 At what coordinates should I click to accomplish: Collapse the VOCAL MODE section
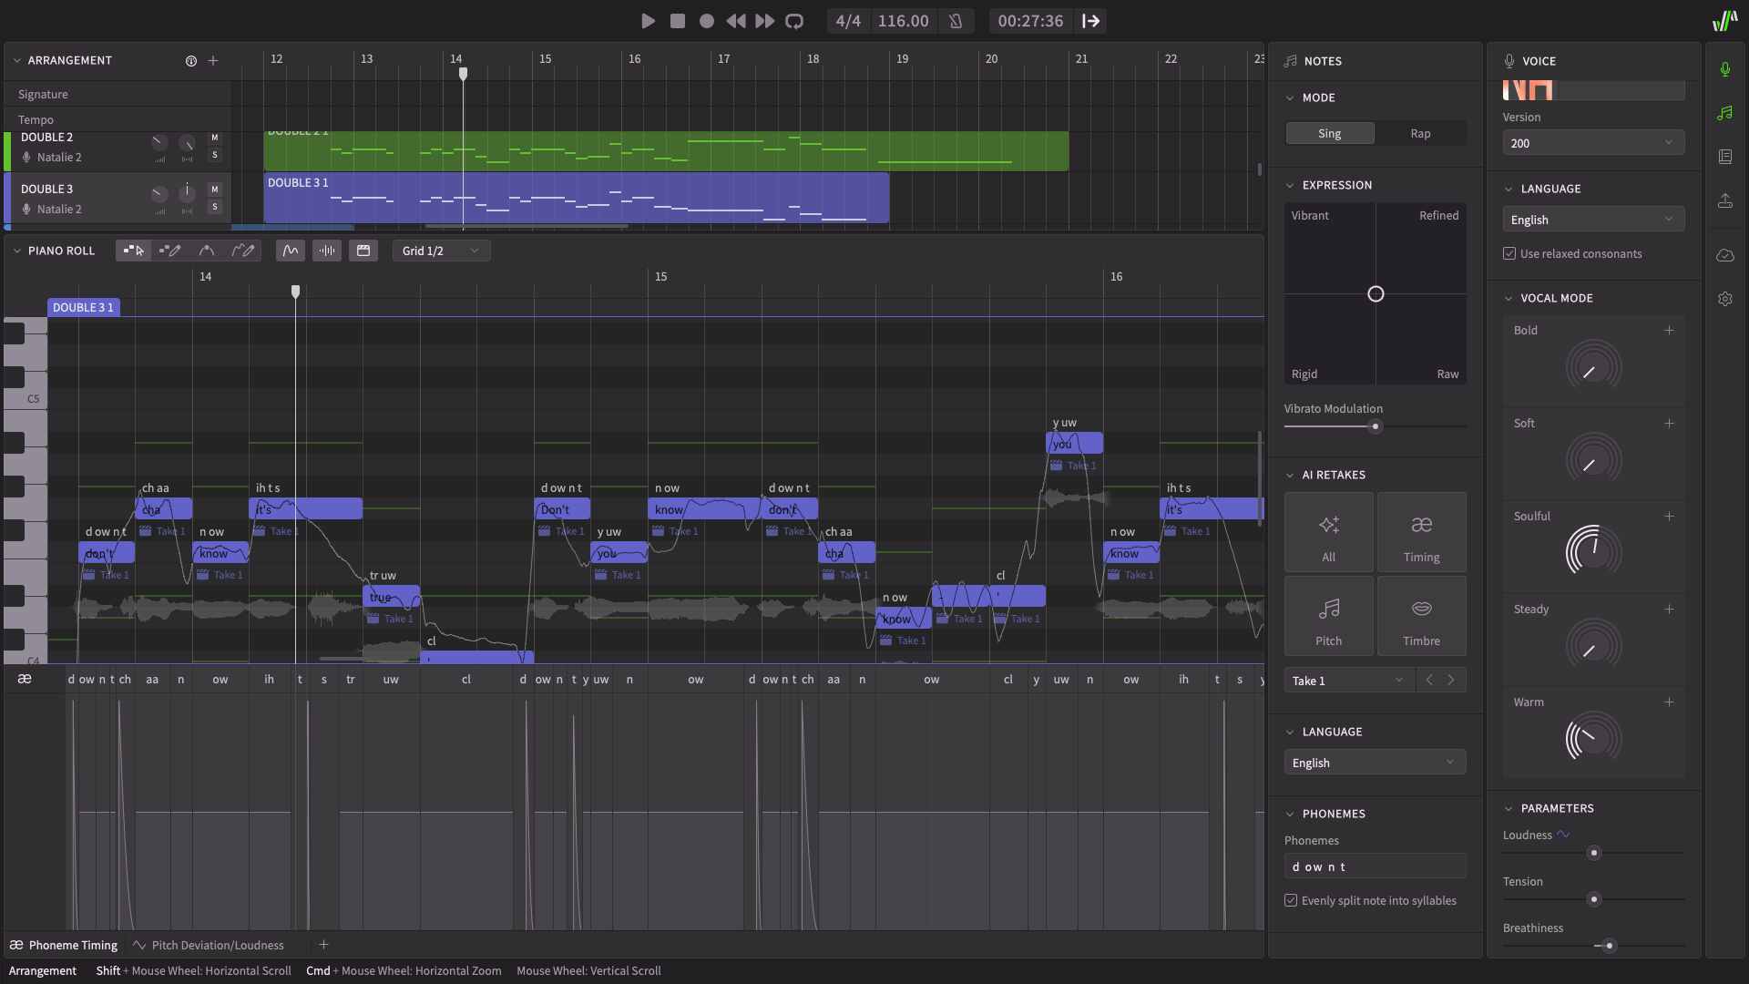(x=1509, y=298)
